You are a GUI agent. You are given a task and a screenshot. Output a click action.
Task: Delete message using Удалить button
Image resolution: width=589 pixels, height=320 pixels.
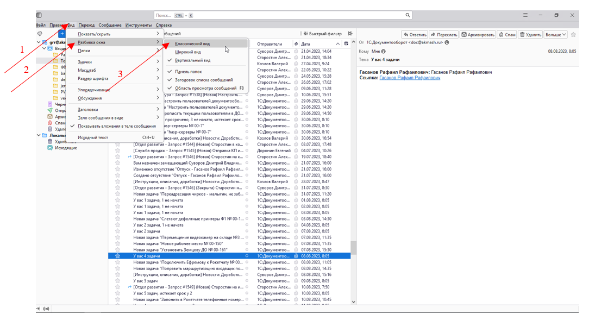[530, 35]
